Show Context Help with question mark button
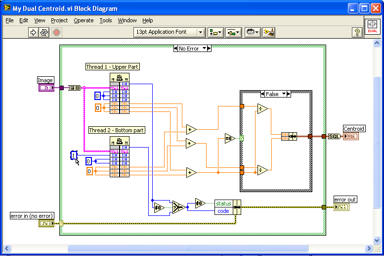Screen dimensions: 384x256 pos(357,32)
